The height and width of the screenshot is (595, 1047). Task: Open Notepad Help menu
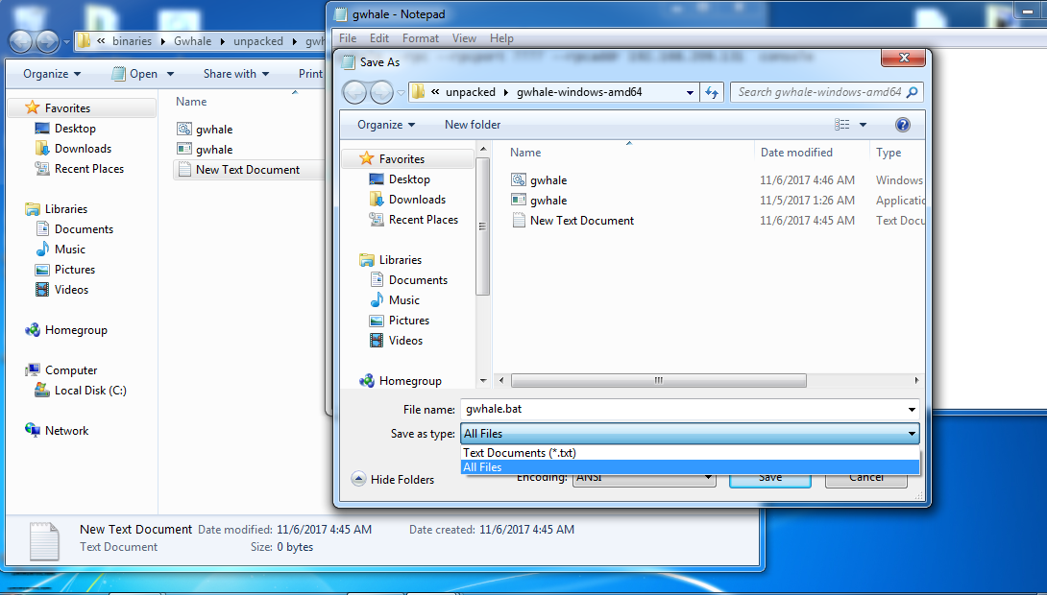point(501,38)
